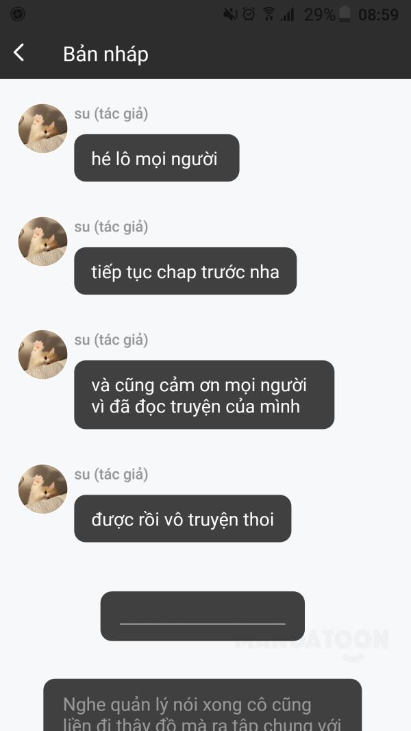
Task: Tap the back arrow icon
Action: (x=18, y=53)
